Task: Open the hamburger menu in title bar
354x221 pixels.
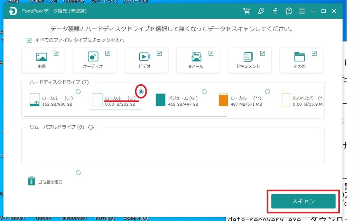Action: [302, 11]
